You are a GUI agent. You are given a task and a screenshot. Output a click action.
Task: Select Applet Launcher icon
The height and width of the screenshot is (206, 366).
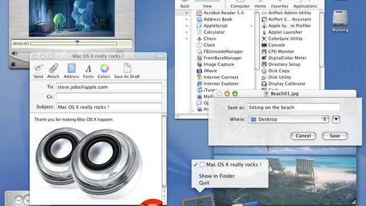[x=264, y=32]
